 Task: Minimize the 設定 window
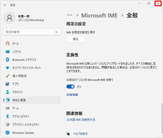coord(140,4)
